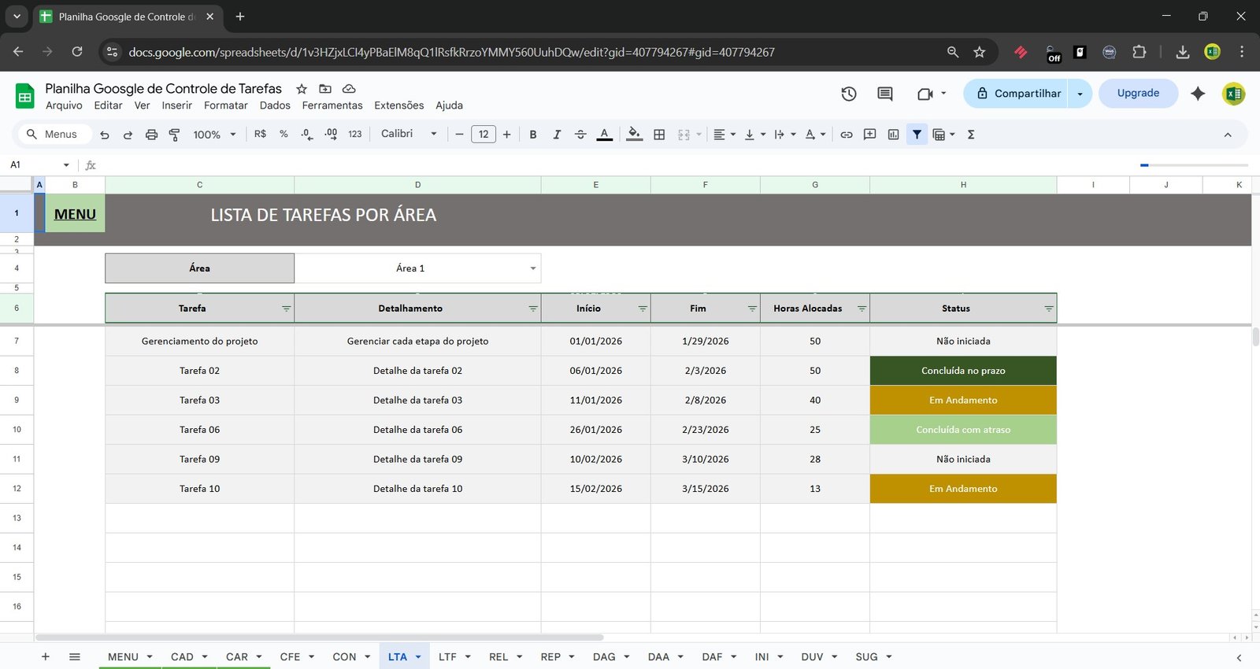Viewport: 1260px width, 669px height.
Task: Toggle italic formatting
Action: click(557, 135)
